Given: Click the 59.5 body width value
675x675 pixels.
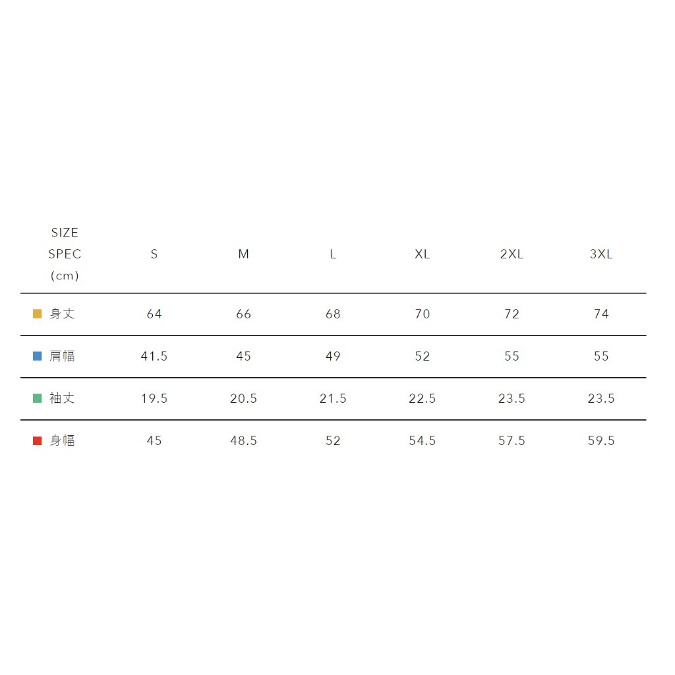Looking at the screenshot, I should 601,441.
